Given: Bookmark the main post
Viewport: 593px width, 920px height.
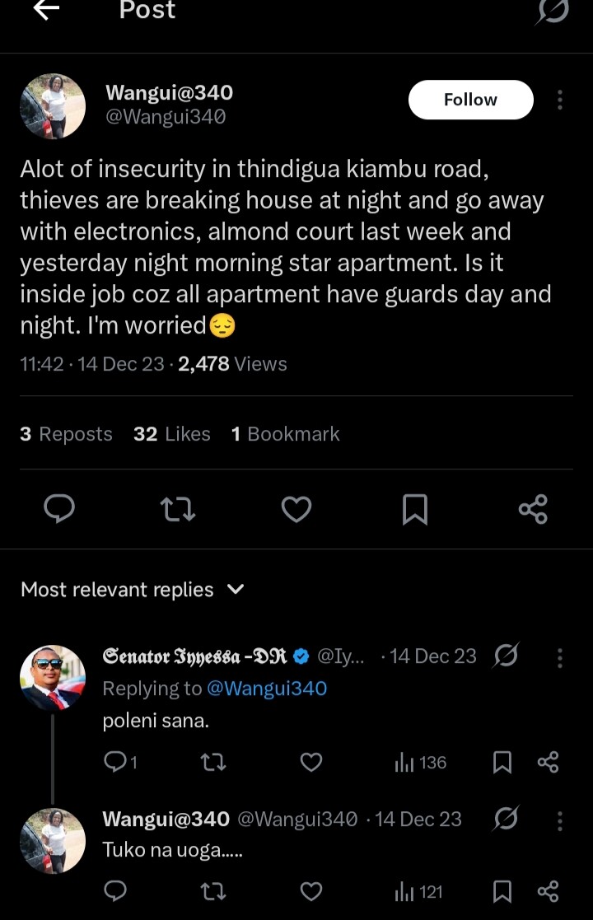Looking at the screenshot, I should coord(414,509).
